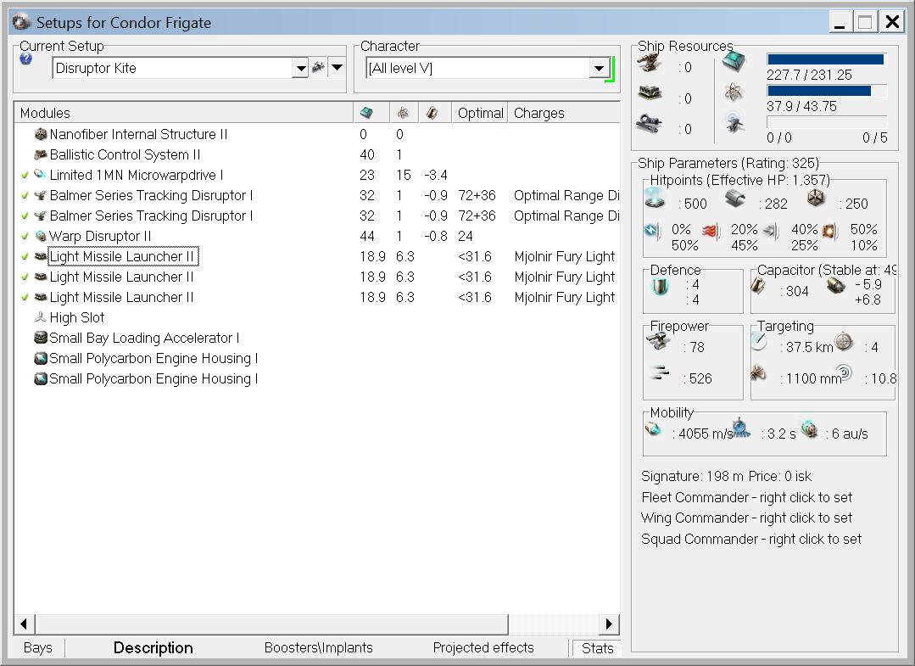Click the Optimal column header
Viewport: 915px width, 666px height.
(480, 113)
